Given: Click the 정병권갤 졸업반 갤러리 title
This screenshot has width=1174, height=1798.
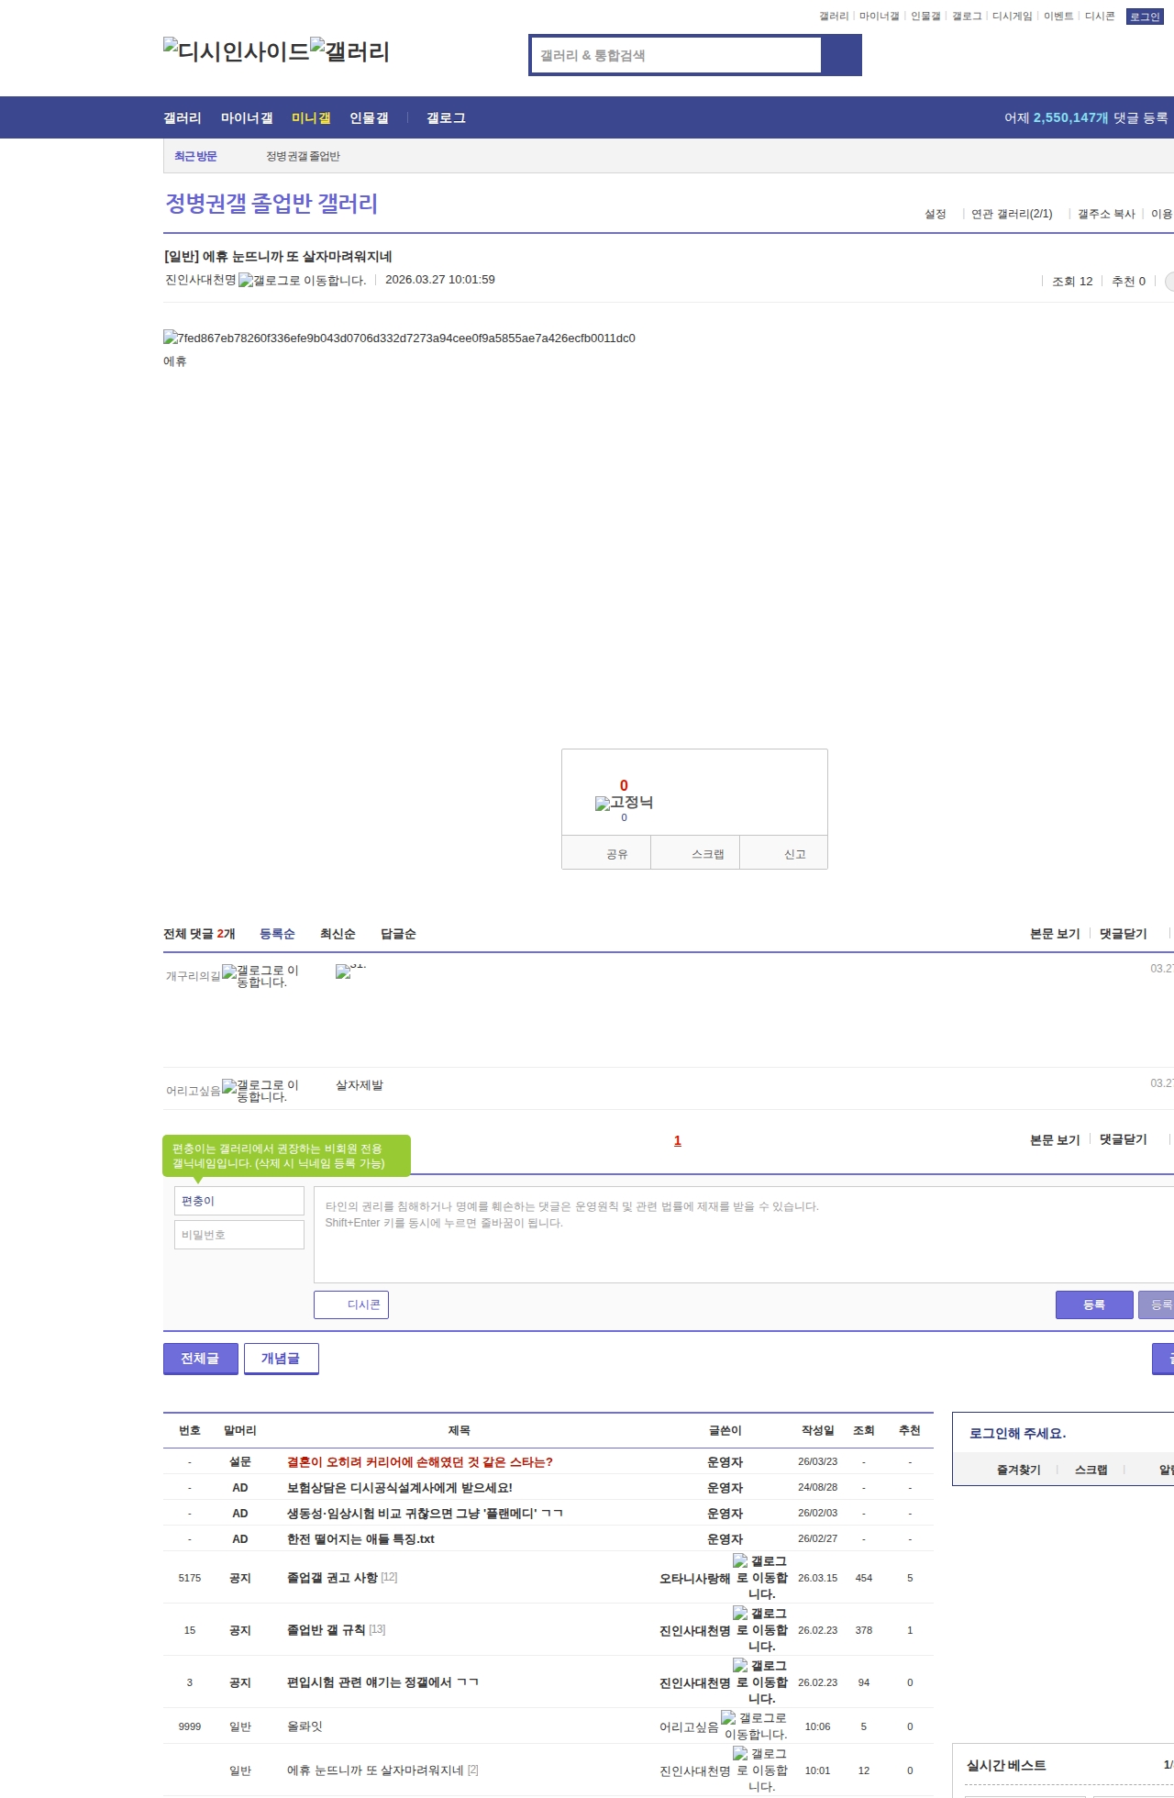Looking at the screenshot, I should click(x=271, y=204).
